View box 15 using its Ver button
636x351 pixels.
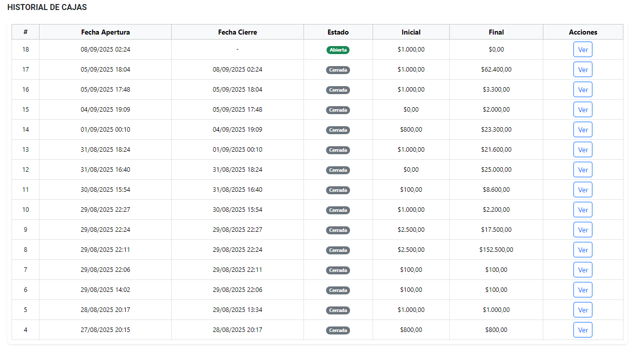(x=582, y=110)
